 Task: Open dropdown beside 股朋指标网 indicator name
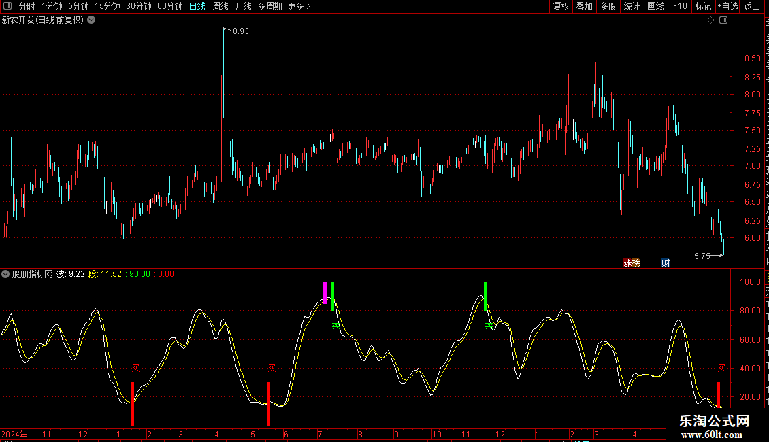tap(5, 275)
